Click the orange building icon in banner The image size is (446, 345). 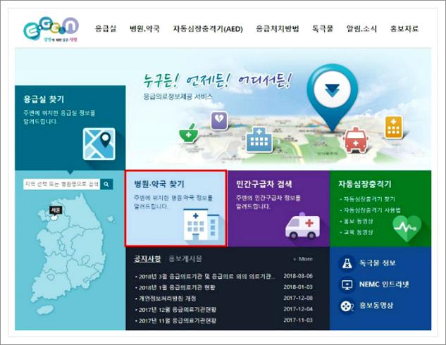(x=394, y=127)
